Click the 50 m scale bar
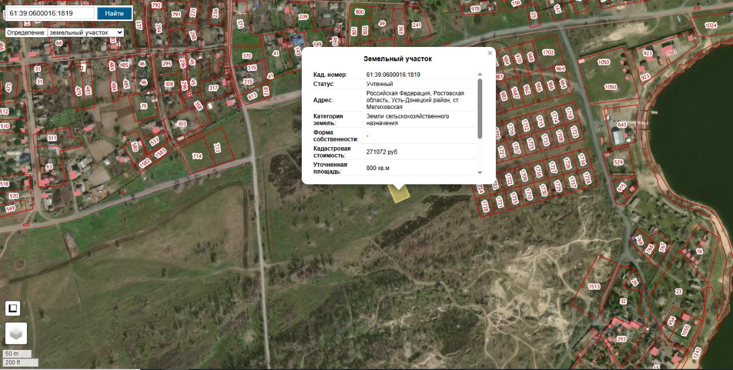The height and width of the screenshot is (370, 733). pos(17,353)
